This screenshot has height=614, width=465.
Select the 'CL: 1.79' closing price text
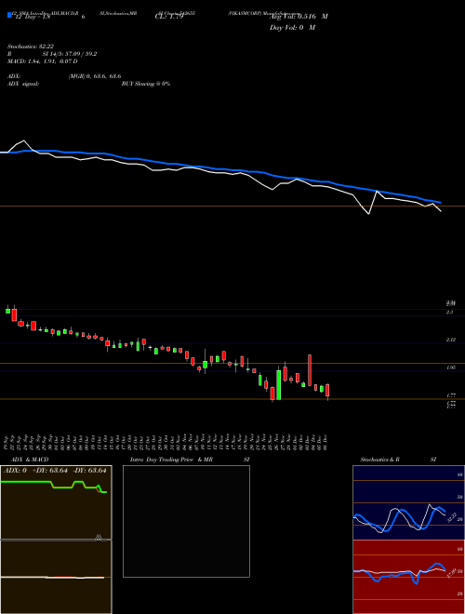point(168,17)
